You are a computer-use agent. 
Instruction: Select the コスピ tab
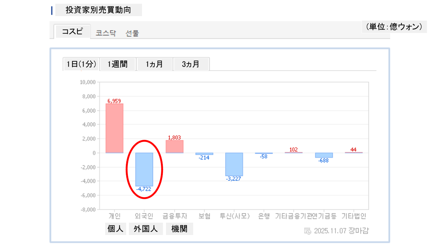72,32
